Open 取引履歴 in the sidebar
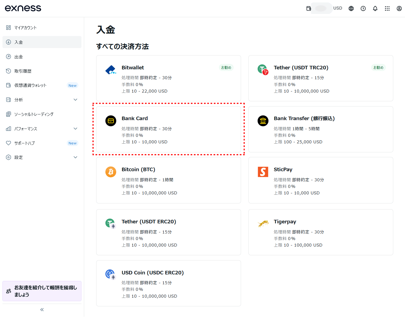Viewport: 405px width, 317px height. coord(42,71)
